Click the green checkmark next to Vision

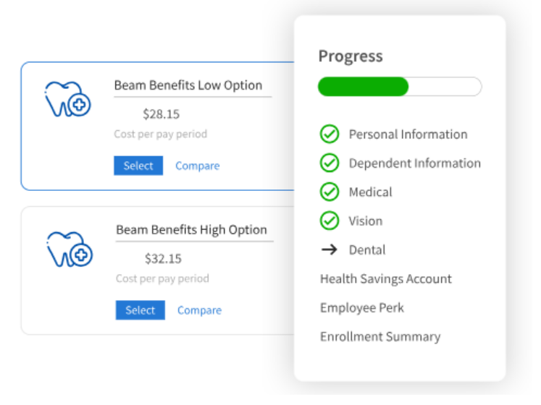[329, 221]
